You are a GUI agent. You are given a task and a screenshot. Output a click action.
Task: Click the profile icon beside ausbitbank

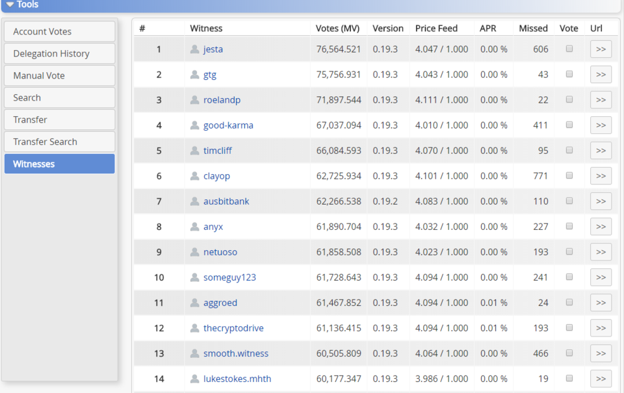[x=194, y=201]
